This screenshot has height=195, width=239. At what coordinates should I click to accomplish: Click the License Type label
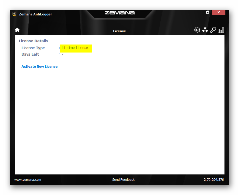(33, 48)
